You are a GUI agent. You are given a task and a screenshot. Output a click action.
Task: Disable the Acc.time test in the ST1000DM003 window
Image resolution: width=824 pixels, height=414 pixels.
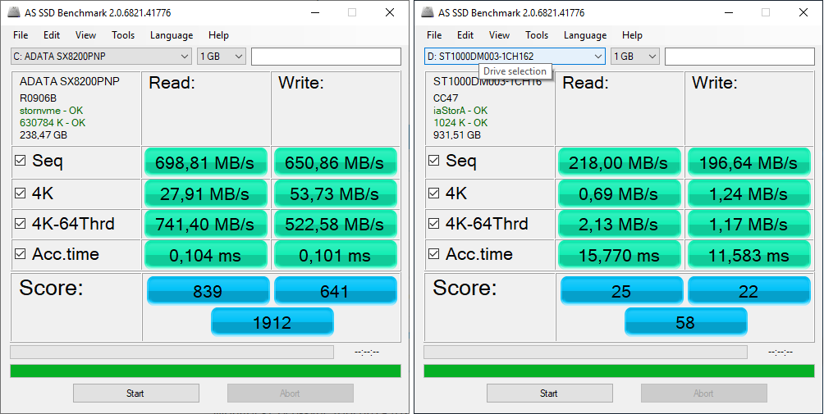[433, 254]
